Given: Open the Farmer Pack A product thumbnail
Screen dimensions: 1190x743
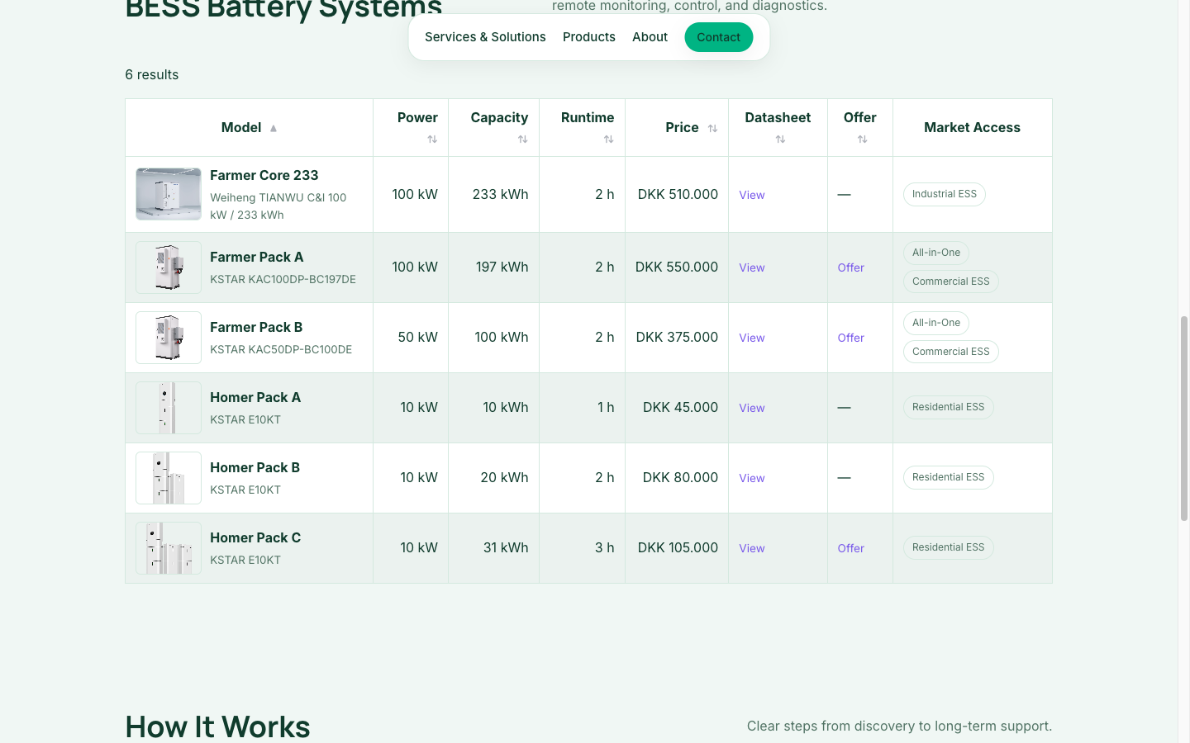Looking at the screenshot, I should click(x=169, y=267).
